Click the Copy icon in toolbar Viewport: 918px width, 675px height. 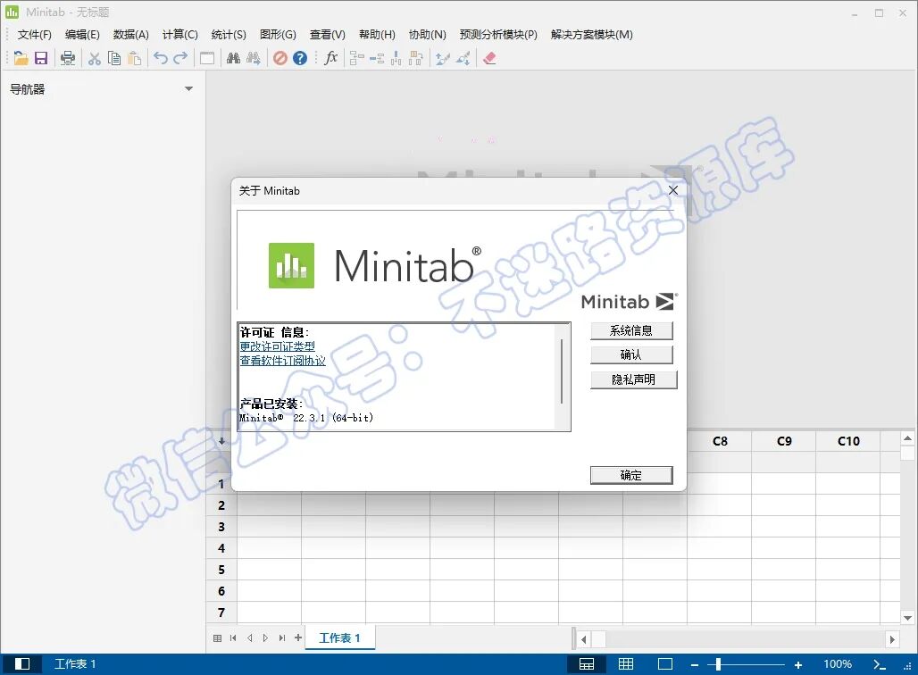point(114,58)
